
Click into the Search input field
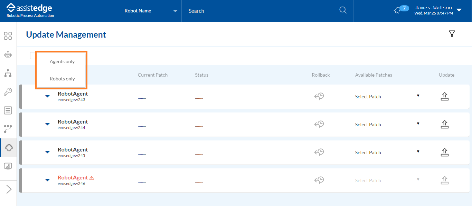(259, 11)
